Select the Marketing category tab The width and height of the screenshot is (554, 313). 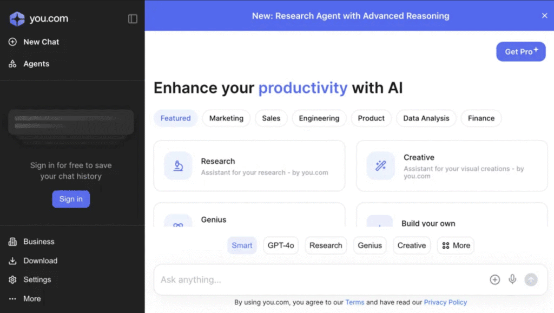pyautogui.click(x=226, y=118)
